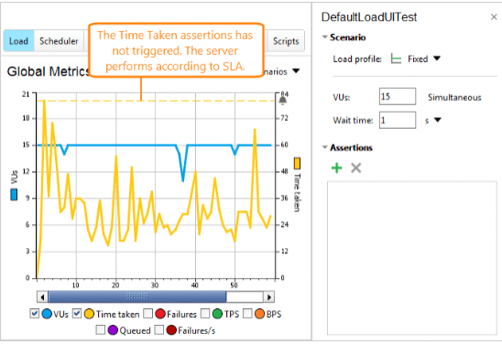Screen dimensions: 502x344
Task: Click the Fixed load profile chart icon
Action: (396, 59)
